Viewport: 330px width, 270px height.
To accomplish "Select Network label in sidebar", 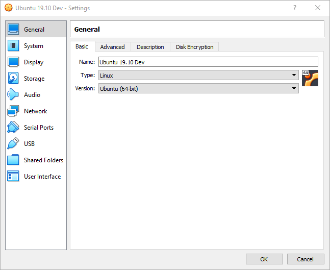I will 35,111.
